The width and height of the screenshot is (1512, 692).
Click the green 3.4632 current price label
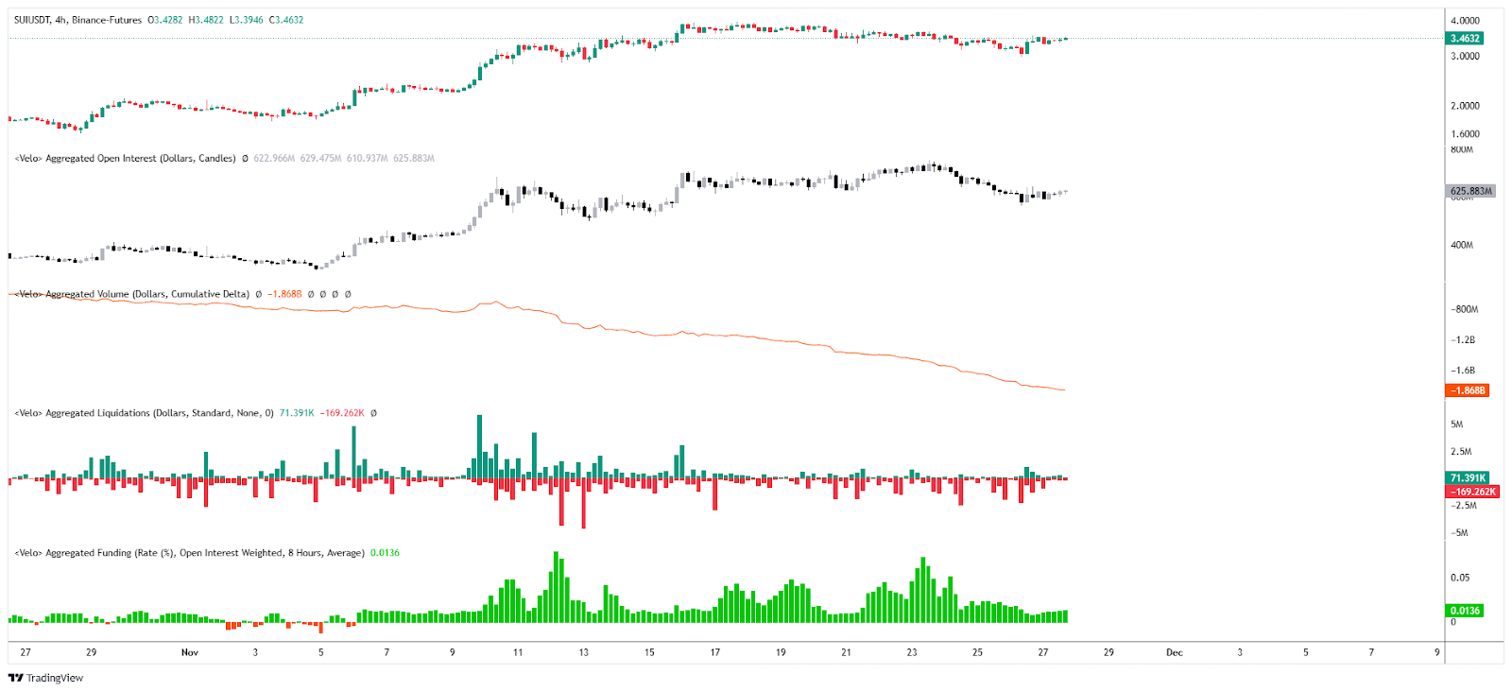pyautogui.click(x=1465, y=39)
